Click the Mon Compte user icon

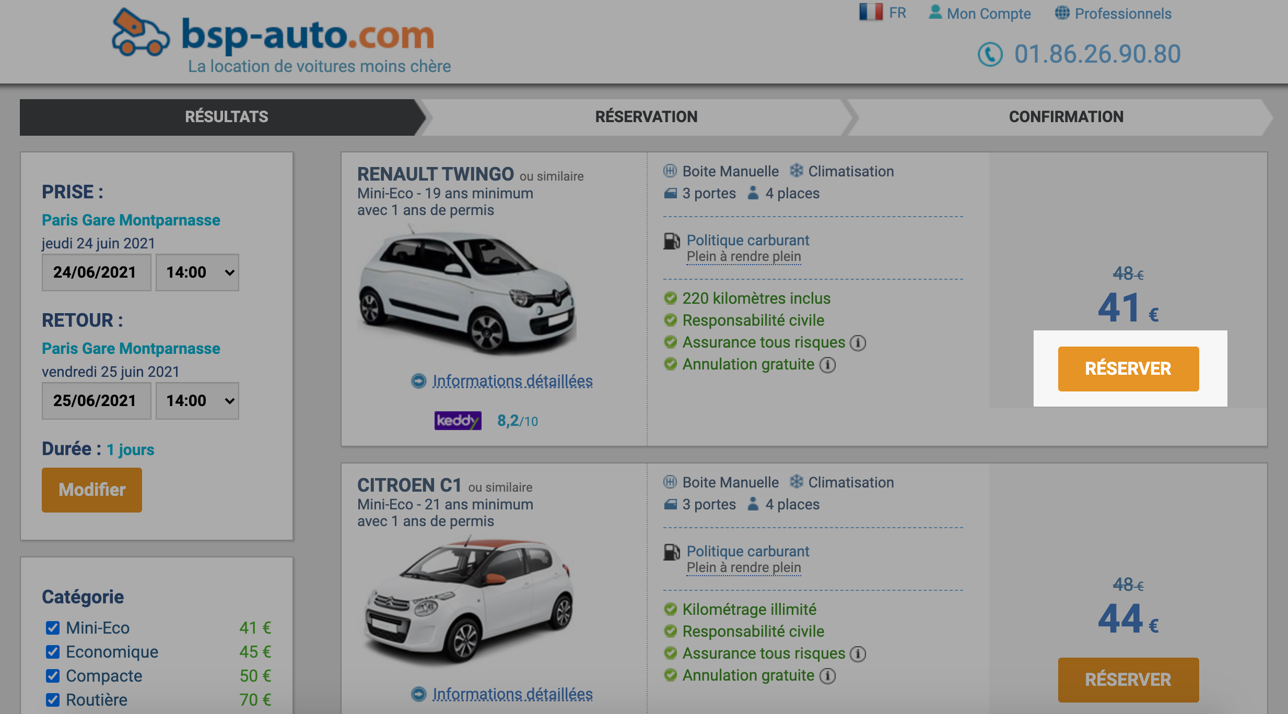coord(935,12)
